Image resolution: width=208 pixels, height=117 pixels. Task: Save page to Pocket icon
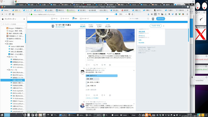[x=129, y=14]
